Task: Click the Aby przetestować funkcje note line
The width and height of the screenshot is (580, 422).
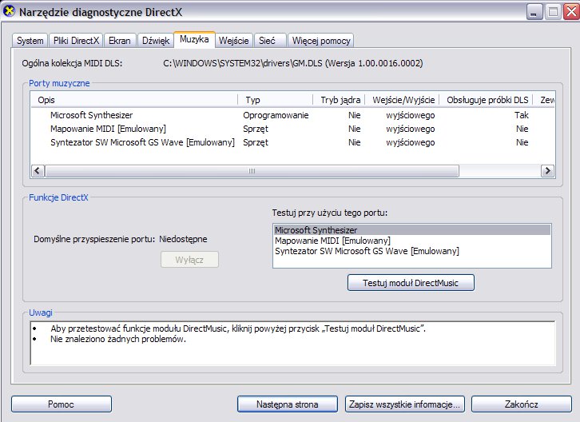Action: pos(238,328)
